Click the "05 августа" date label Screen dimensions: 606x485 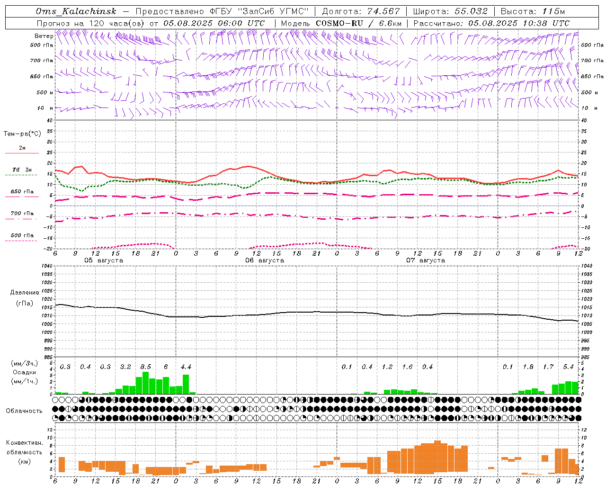tap(104, 260)
